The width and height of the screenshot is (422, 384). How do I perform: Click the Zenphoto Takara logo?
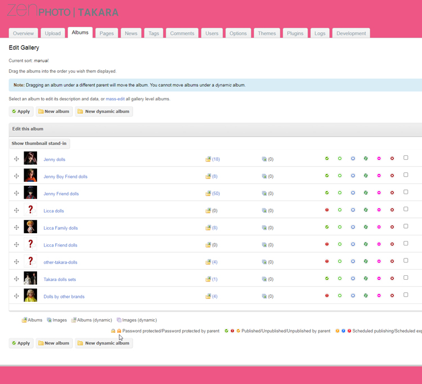[x=62, y=11]
